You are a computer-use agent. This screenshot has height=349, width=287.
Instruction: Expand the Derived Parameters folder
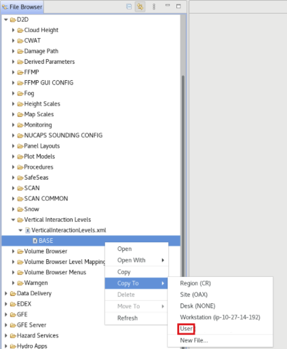tap(13, 62)
